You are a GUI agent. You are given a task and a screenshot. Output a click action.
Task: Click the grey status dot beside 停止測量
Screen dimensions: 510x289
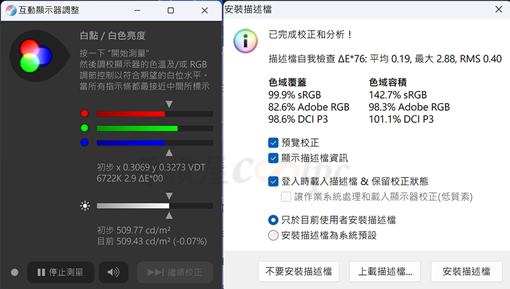tap(15, 272)
